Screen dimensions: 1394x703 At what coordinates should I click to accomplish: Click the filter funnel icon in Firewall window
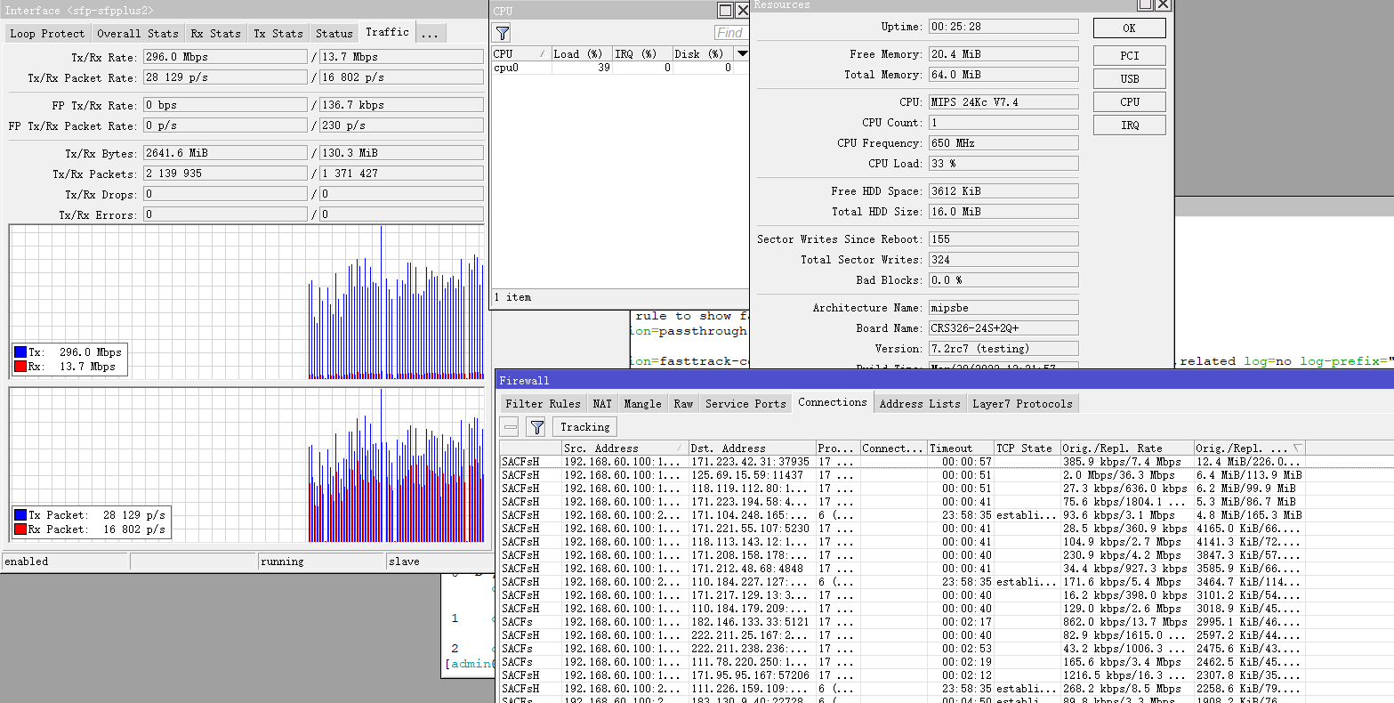pyautogui.click(x=536, y=427)
